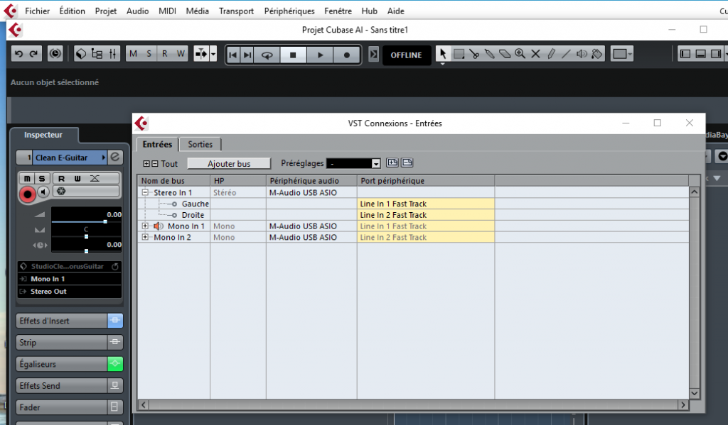Open the MIDI menu
728x425 pixels.
[x=167, y=11]
